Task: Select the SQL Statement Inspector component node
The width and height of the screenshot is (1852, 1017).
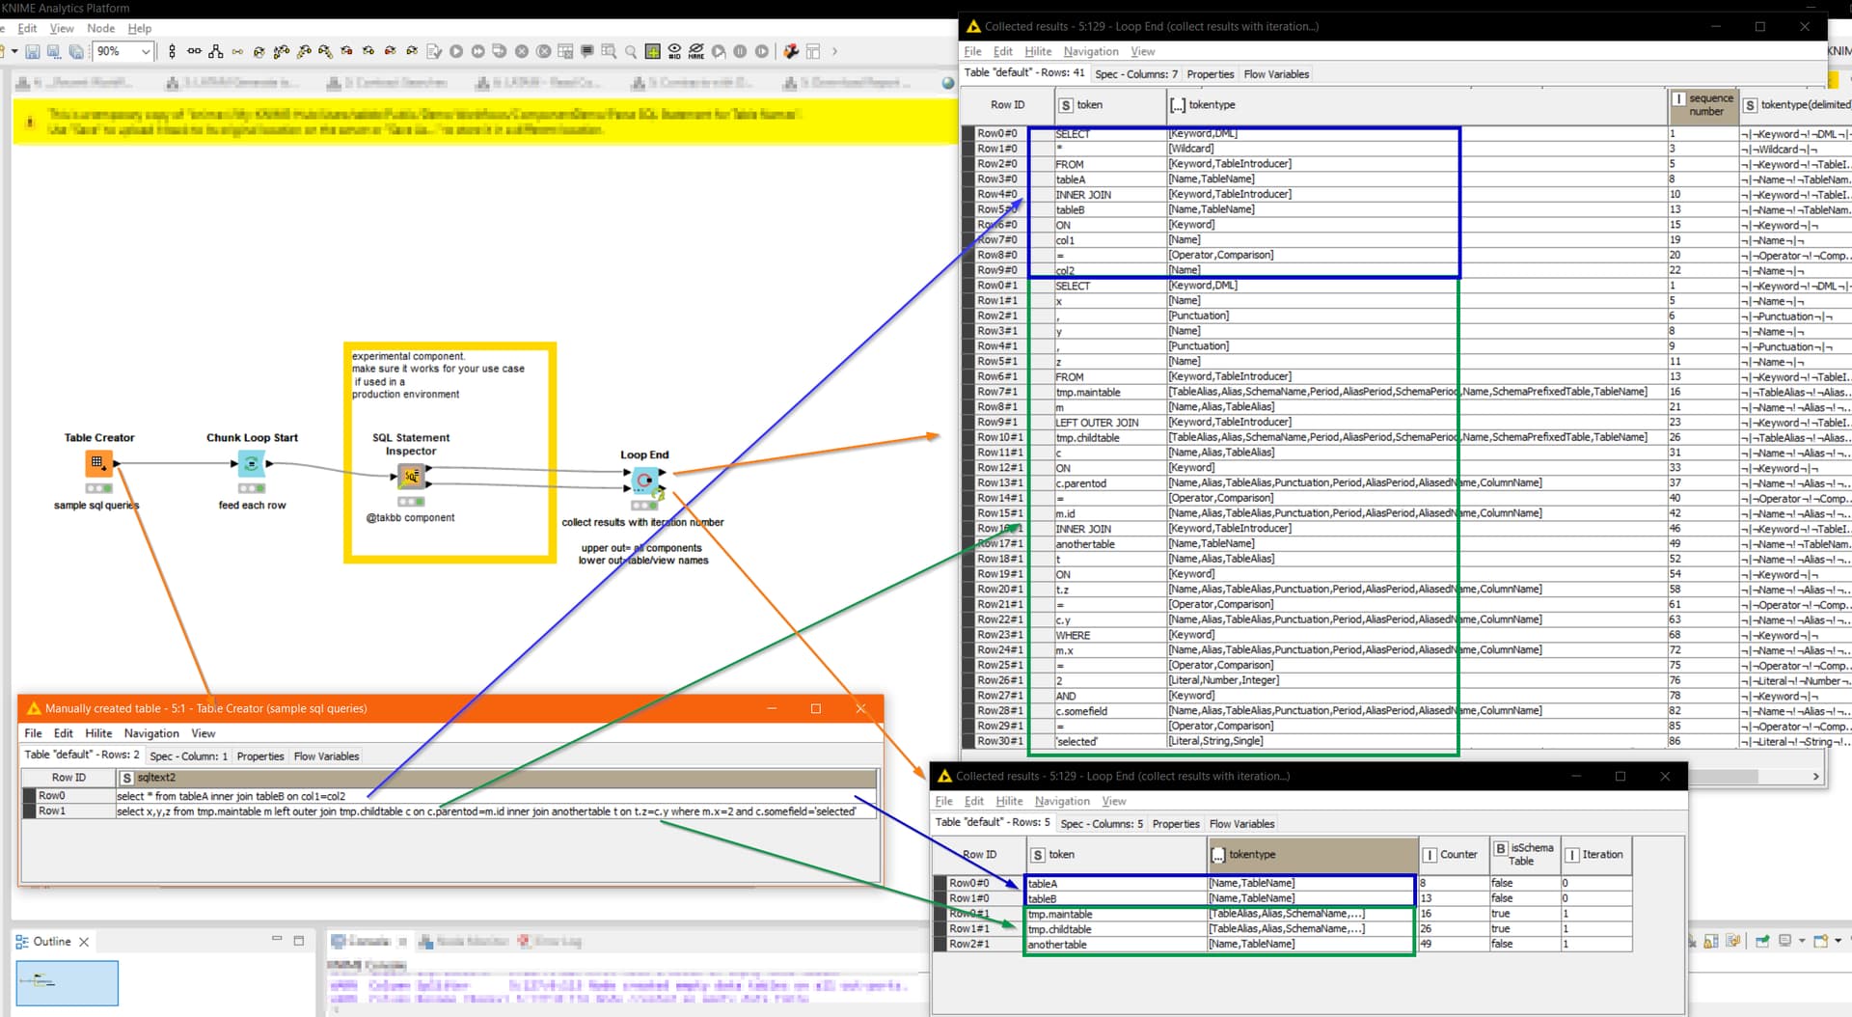Action: [411, 476]
